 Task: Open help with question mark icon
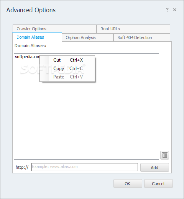[167, 10]
